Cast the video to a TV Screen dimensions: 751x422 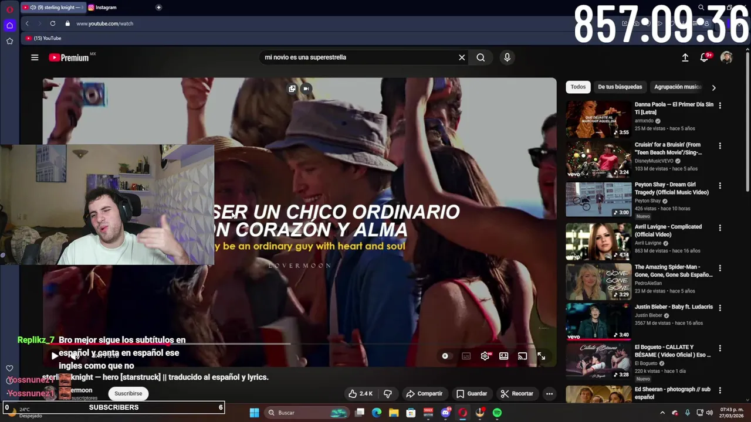[x=522, y=356]
